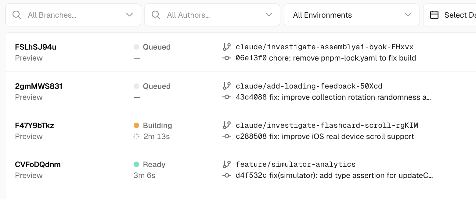The width and height of the screenshot is (476, 199).
Task: Click branch icon for feature/simulator-analytics
Action: 226,165
